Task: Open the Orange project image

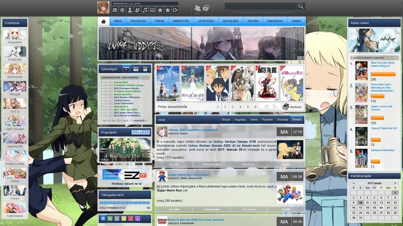Action: 125,150
